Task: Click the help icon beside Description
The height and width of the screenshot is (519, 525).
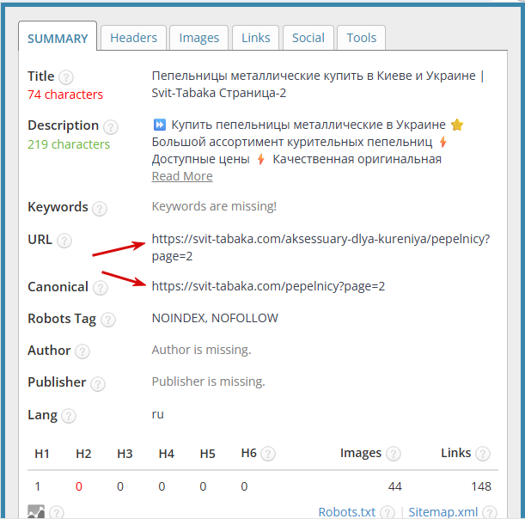Action: (111, 127)
